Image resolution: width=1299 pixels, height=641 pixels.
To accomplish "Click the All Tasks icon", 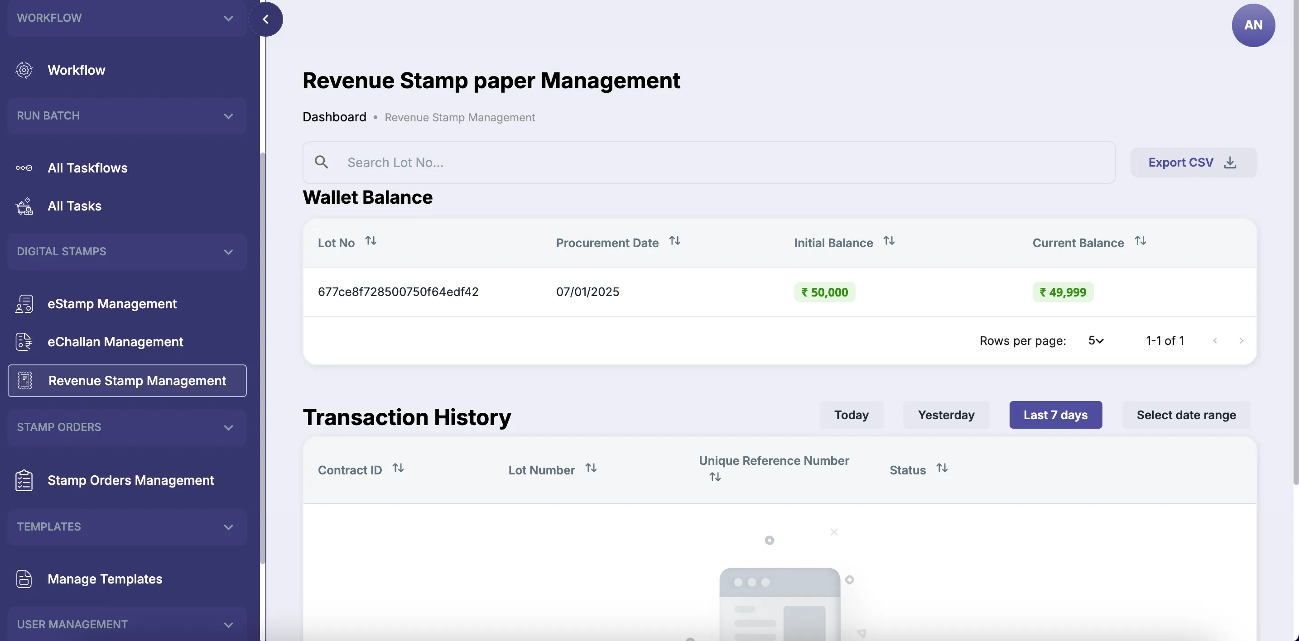I will coord(24,206).
